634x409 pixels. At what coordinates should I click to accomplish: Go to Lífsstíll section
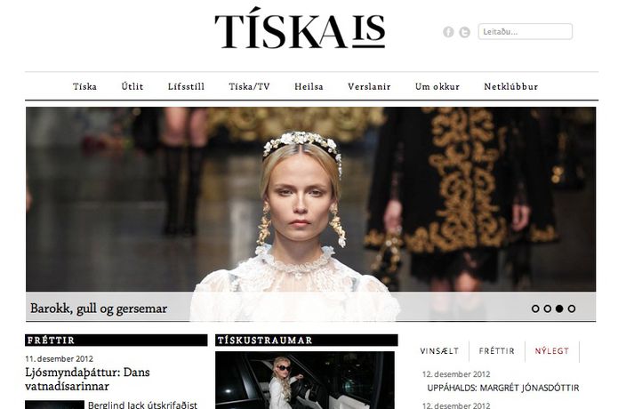(x=187, y=86)
